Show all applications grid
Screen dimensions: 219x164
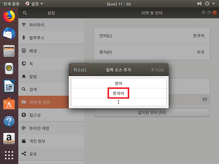(x=9, y=155)
